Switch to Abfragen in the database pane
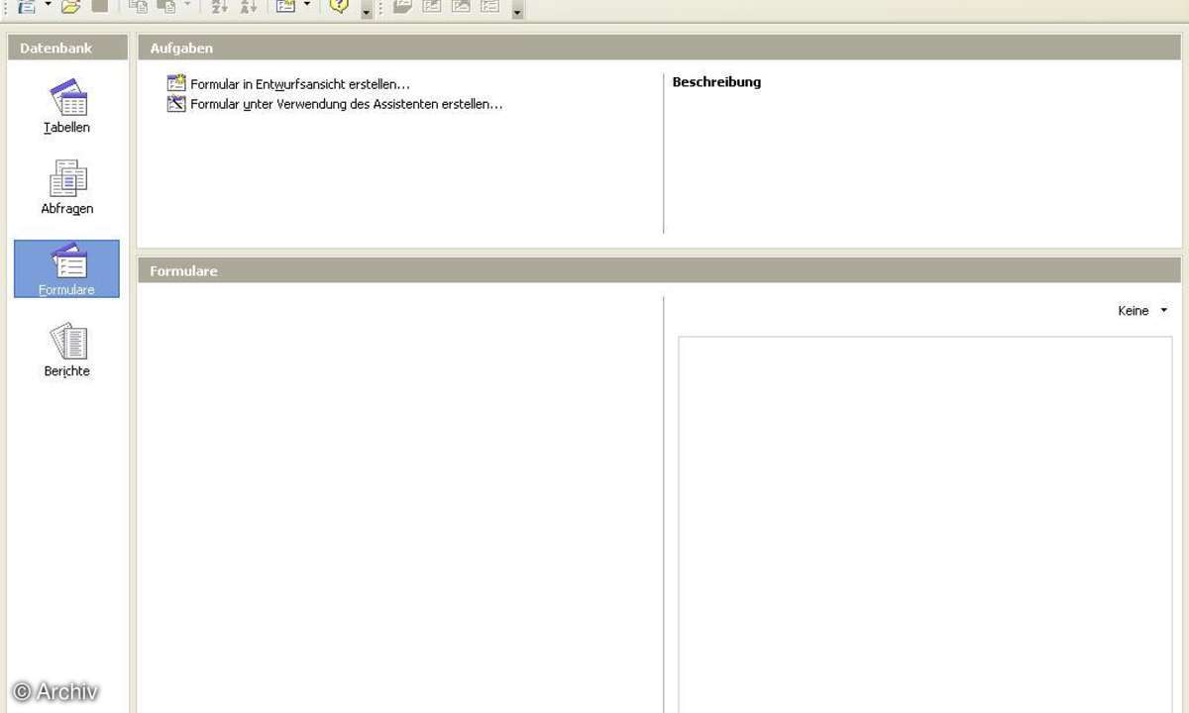Image resolution: width=1189 pixels, height=713 pixels. [x=66, y=188]
